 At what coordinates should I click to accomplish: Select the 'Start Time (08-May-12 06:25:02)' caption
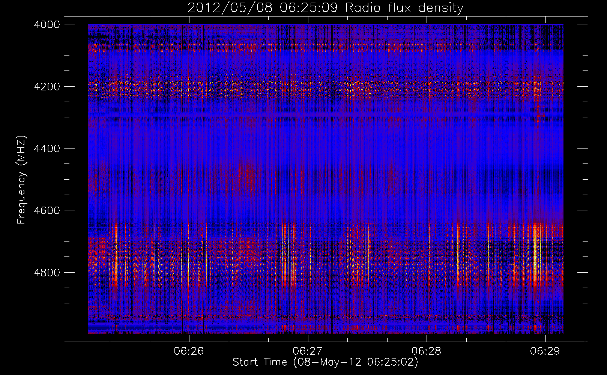[x=325, y=362]
